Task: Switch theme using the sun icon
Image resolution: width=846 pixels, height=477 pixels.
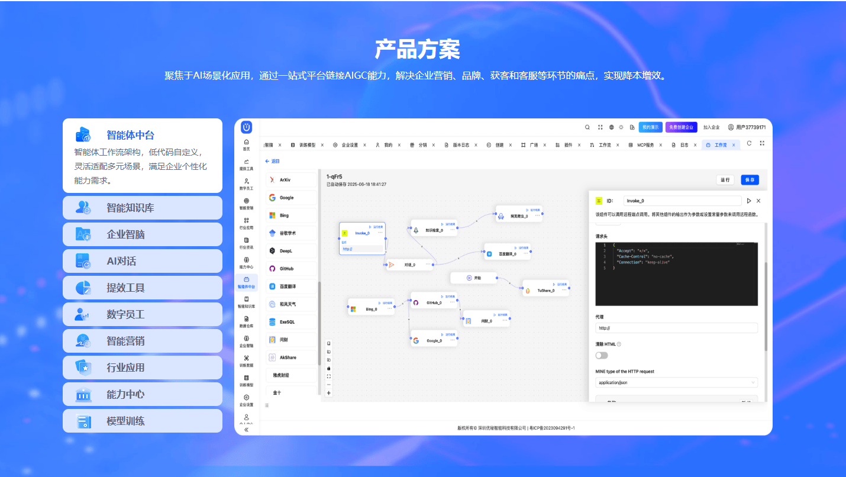Action: point(621,127)
